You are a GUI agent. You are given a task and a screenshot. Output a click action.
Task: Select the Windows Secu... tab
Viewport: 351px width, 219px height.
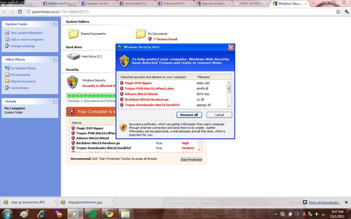pyautogui.click(x=290, y=3)
